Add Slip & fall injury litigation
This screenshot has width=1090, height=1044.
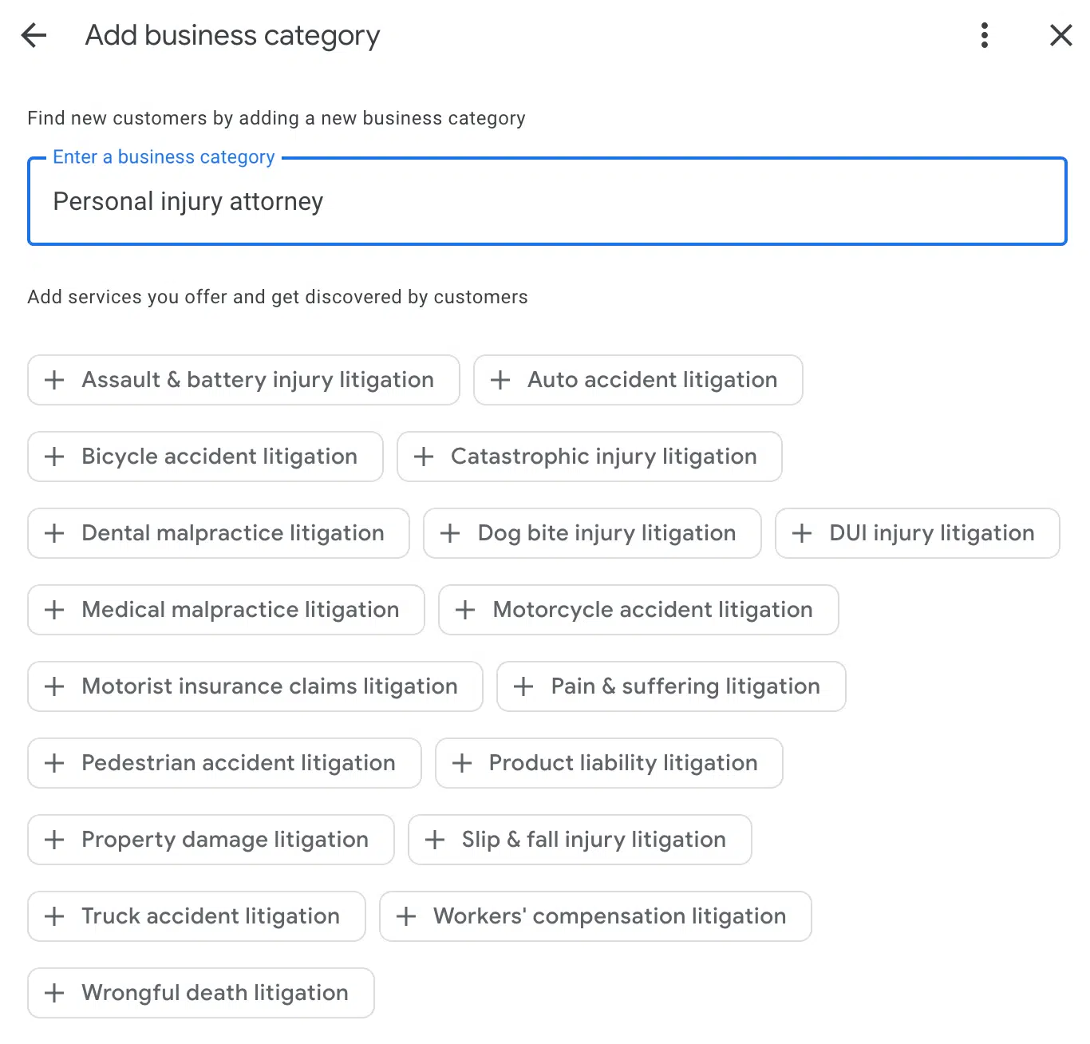point(579,840)
